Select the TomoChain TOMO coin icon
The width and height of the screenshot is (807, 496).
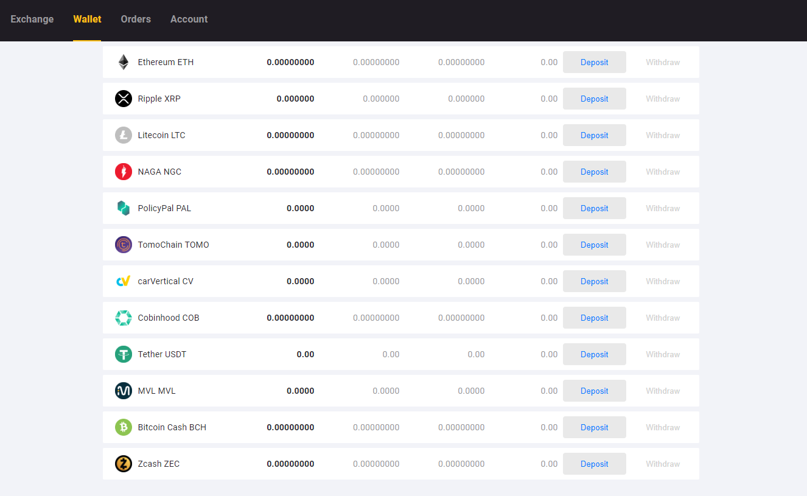124,244
